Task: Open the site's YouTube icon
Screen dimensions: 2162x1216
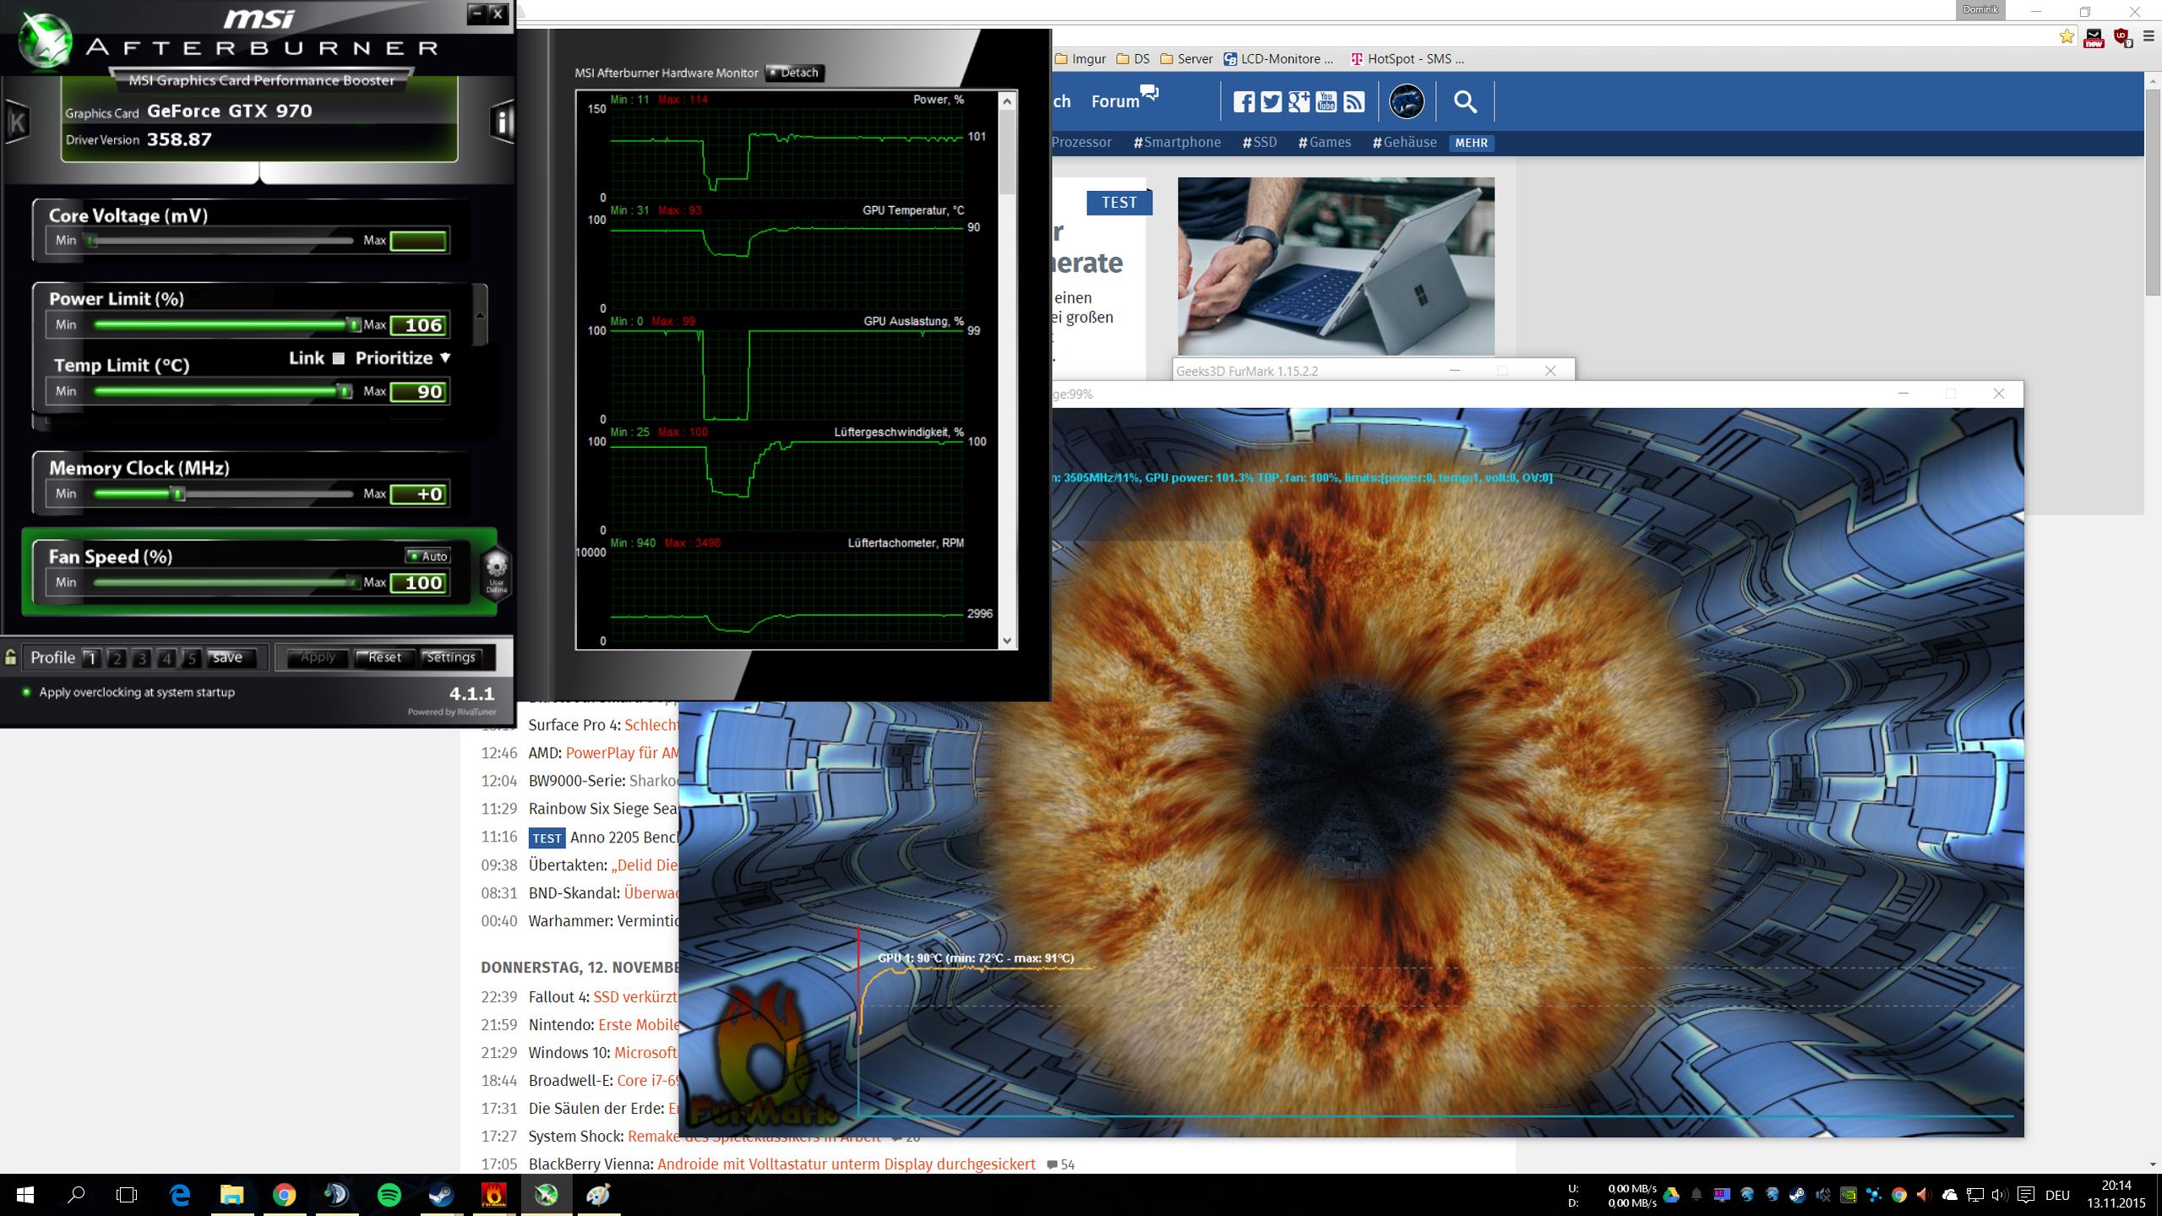Action: [1326, 102]
